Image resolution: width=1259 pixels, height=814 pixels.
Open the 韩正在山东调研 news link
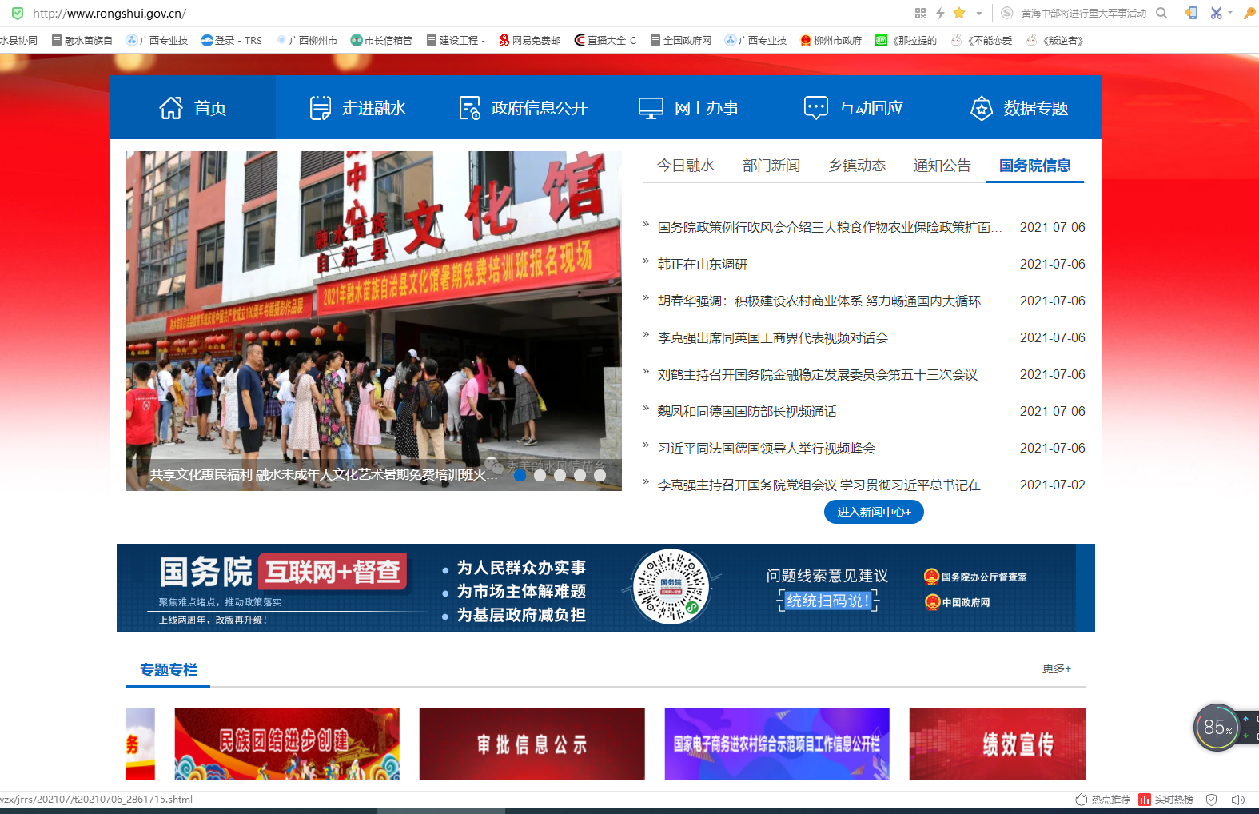click(x=702, y=265)
